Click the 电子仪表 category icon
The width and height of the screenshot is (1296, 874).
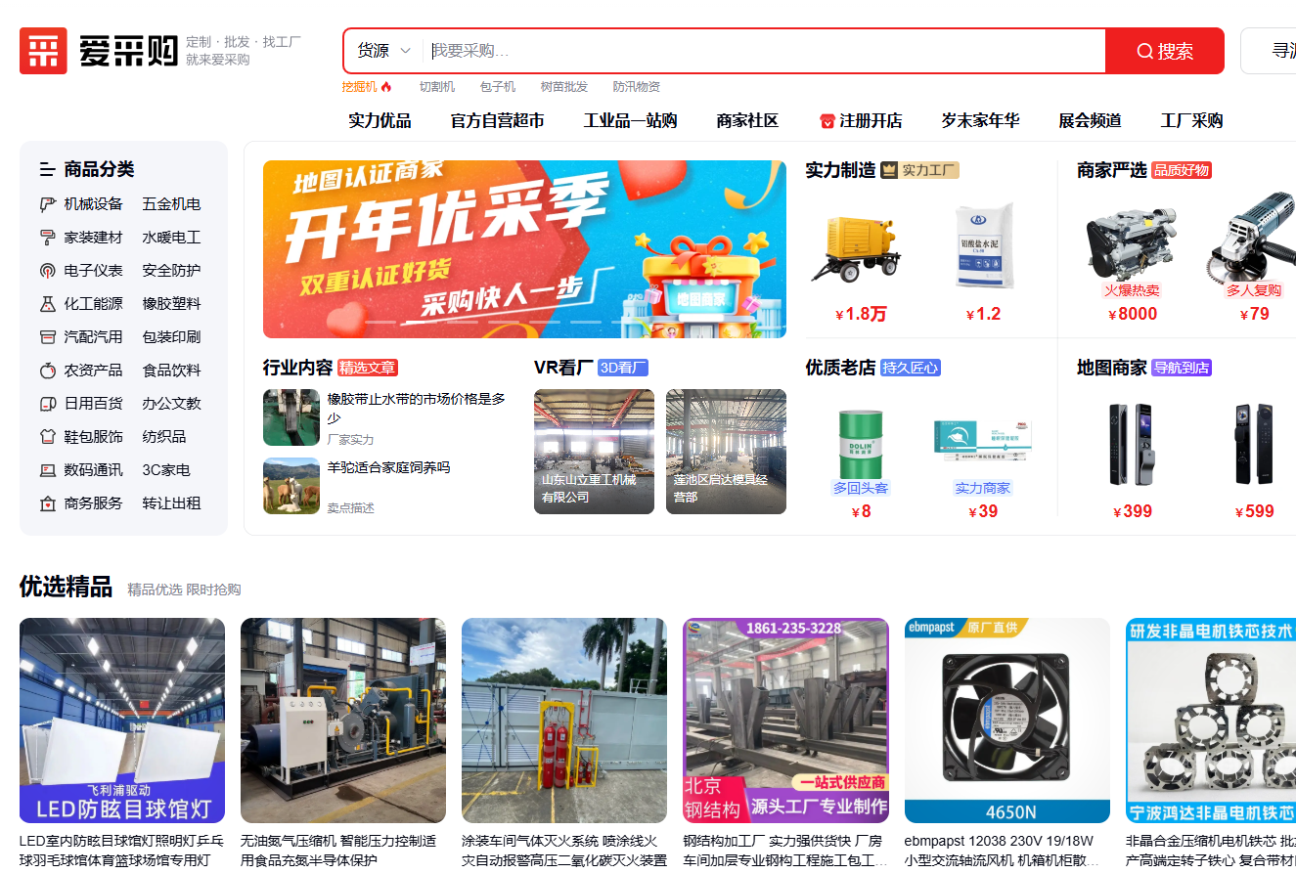47,271
